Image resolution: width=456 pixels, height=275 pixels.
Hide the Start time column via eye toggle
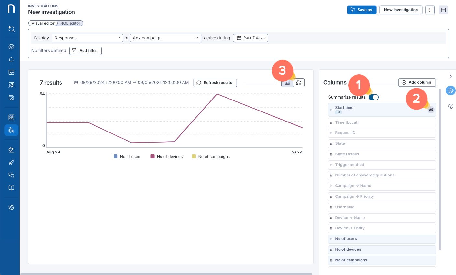click(x=431, y=110)
